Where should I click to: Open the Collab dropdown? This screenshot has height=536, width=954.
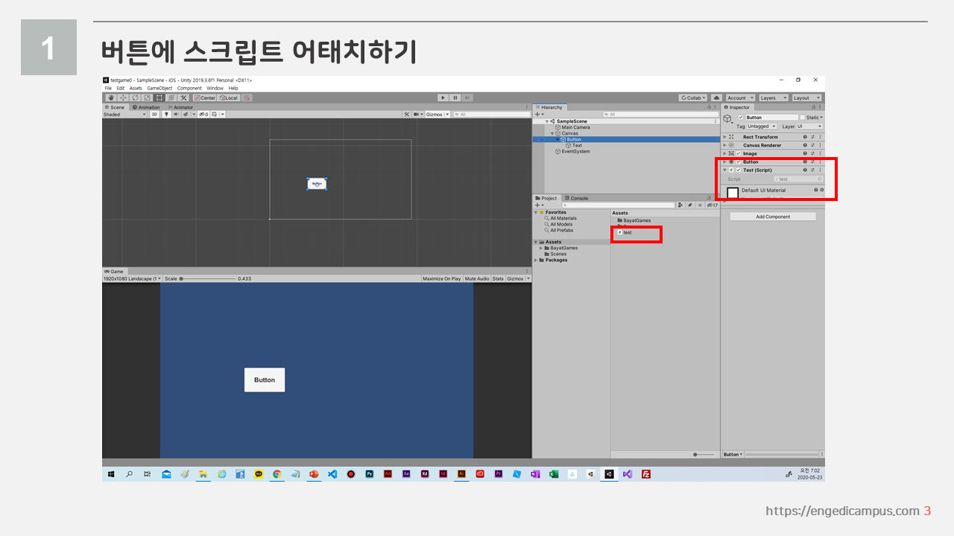tap(693, 98)
